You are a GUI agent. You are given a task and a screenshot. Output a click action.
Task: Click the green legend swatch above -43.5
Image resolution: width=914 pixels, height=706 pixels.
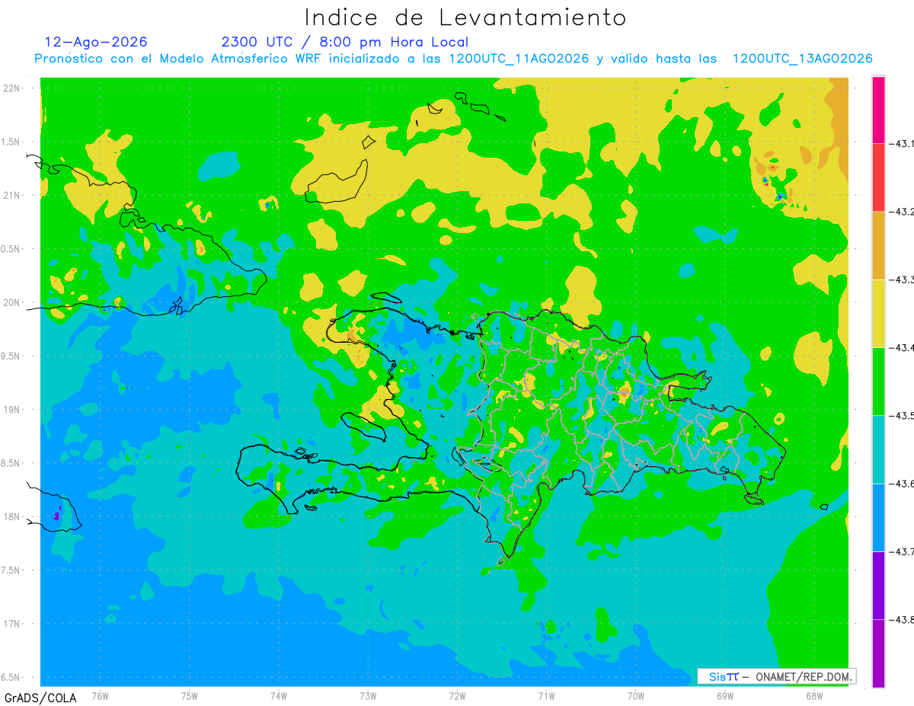(x=878, y=381)
